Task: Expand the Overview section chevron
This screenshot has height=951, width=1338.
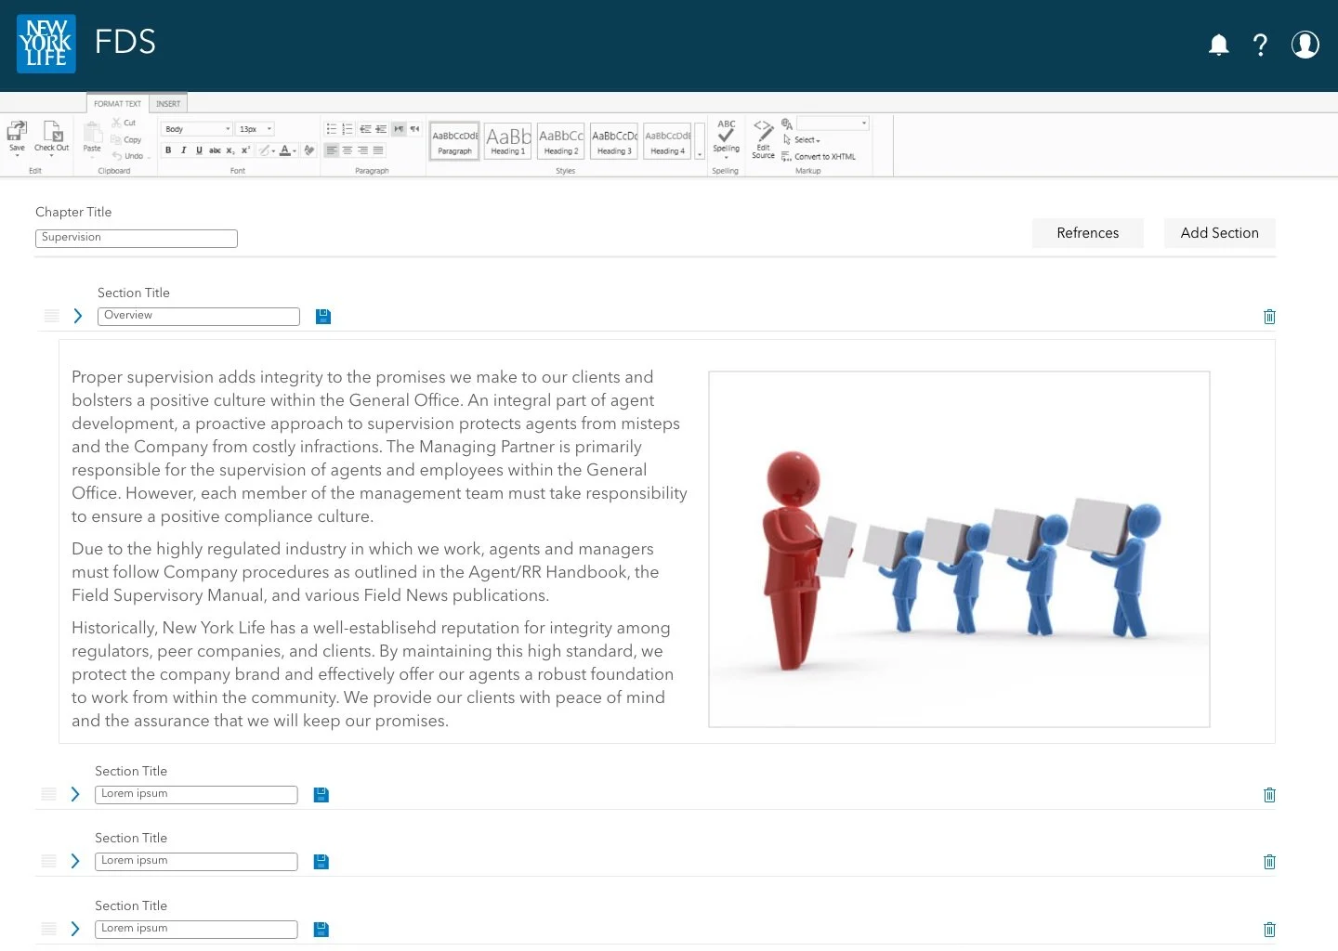Action: point(78,316)
